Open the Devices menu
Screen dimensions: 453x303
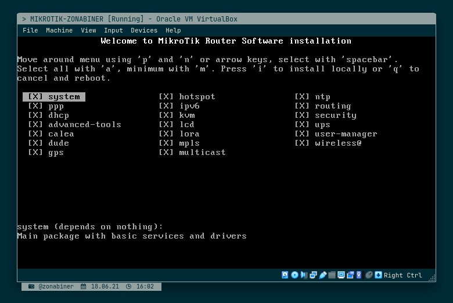click(x=144, y=30)
